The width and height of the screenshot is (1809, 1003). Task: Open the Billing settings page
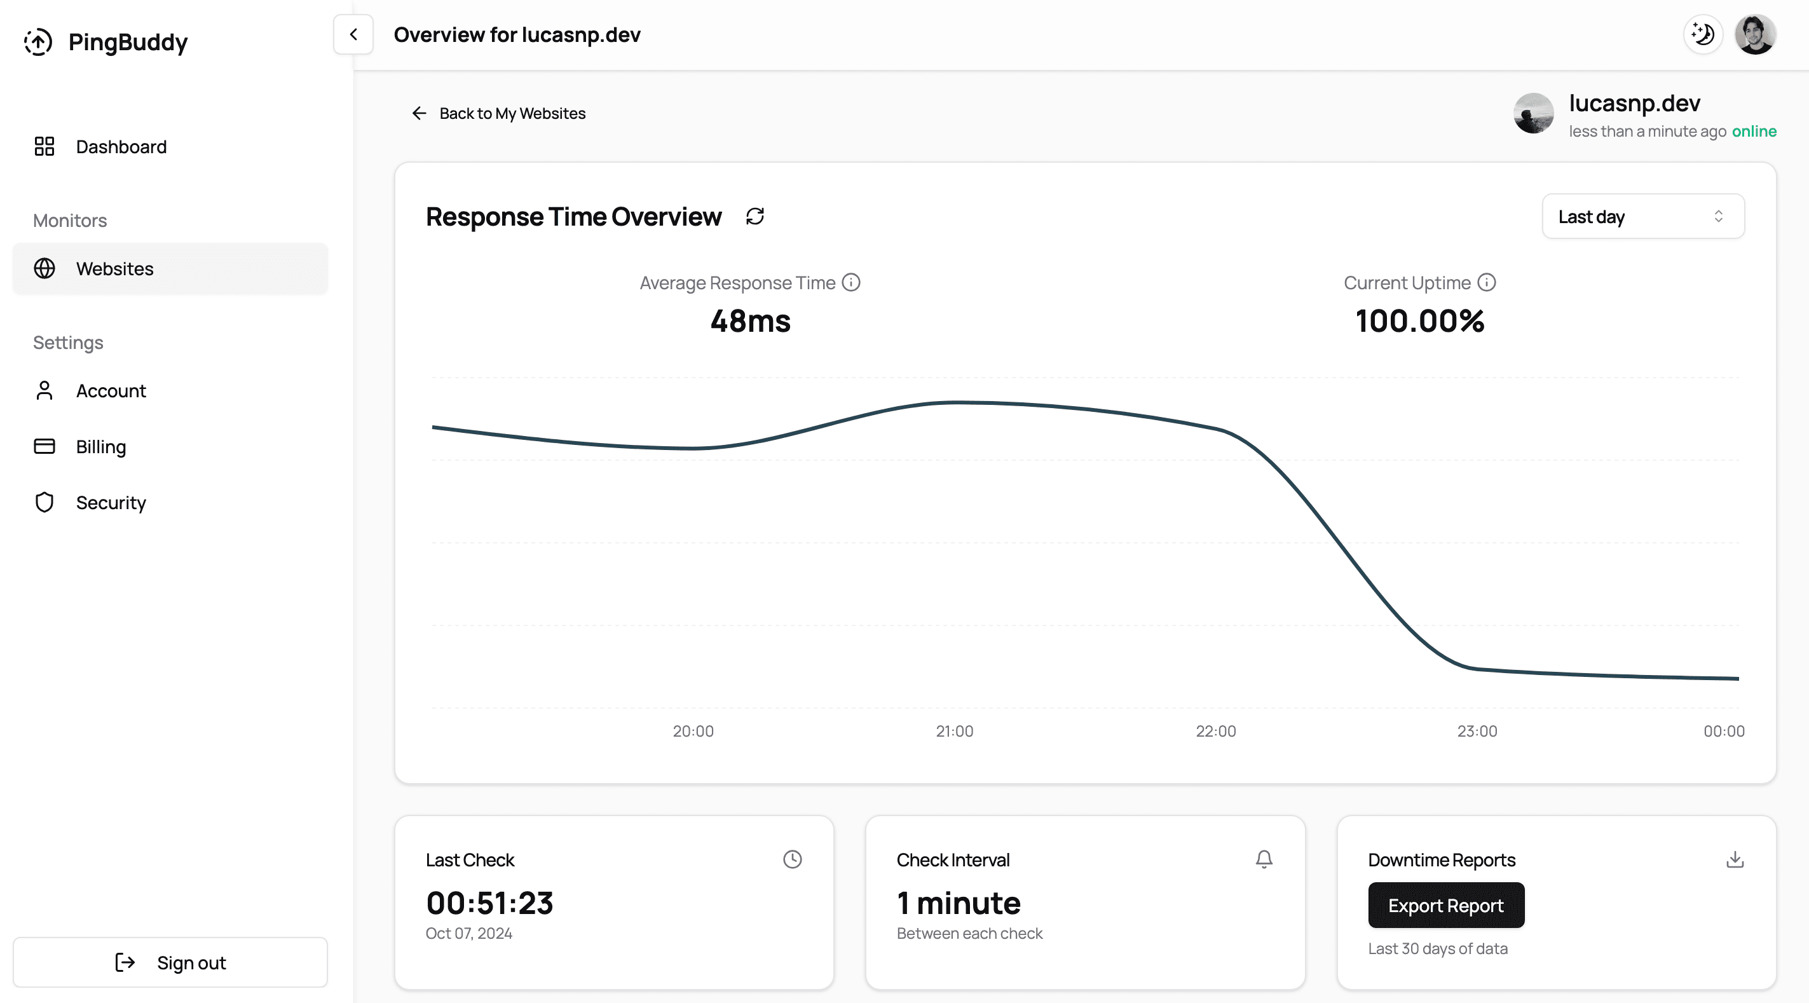click(170, 447)
